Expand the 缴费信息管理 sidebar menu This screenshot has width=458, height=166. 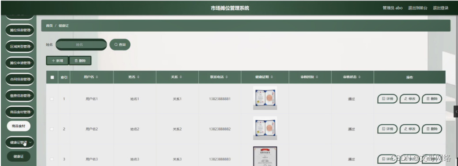click(20, 95)
